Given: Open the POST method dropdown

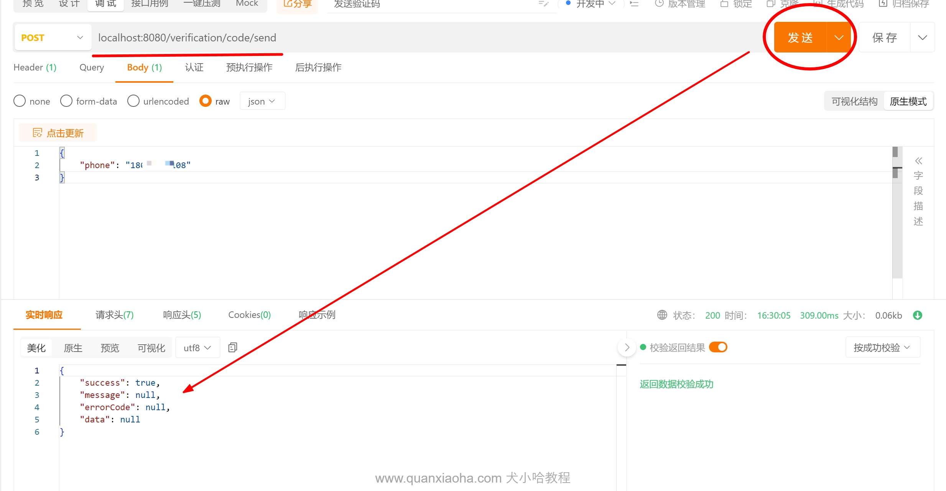Looking at the screenshot, I should [x=53, y=38].
